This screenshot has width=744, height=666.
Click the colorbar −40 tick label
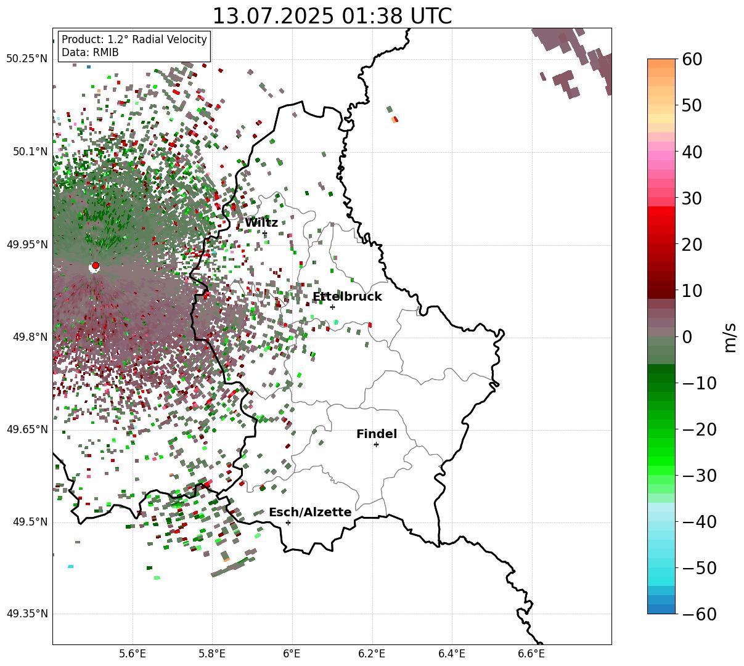[x=699, y=521]
